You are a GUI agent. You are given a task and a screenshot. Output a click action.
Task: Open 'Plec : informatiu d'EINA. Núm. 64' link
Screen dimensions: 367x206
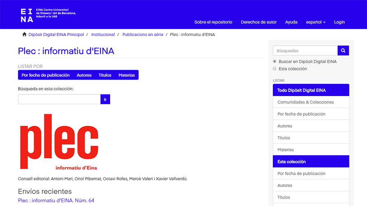point(56,200)
